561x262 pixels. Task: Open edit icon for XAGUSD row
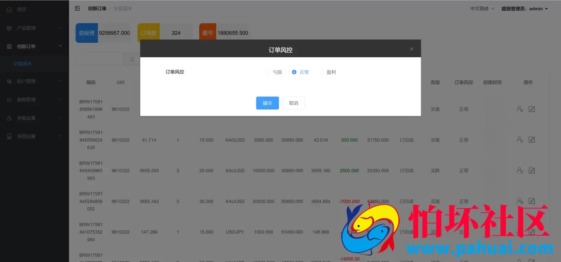[x=532, y=140]
